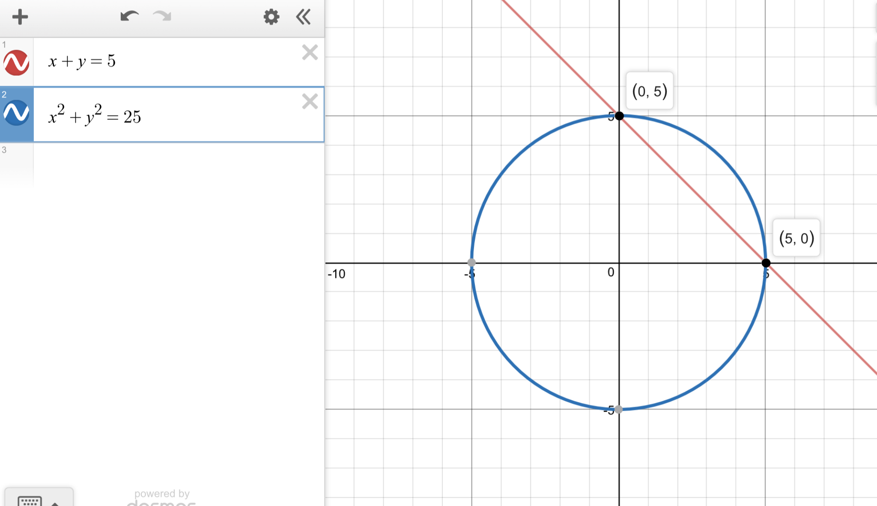Delete the x²+y²=25 expression

pyautogui.click(x=310, y=102)
